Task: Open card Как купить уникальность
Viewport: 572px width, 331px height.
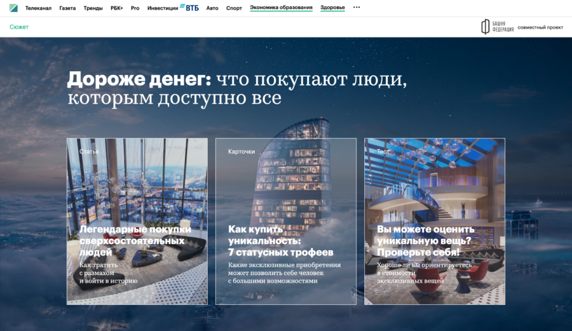Action: point(286,221)
